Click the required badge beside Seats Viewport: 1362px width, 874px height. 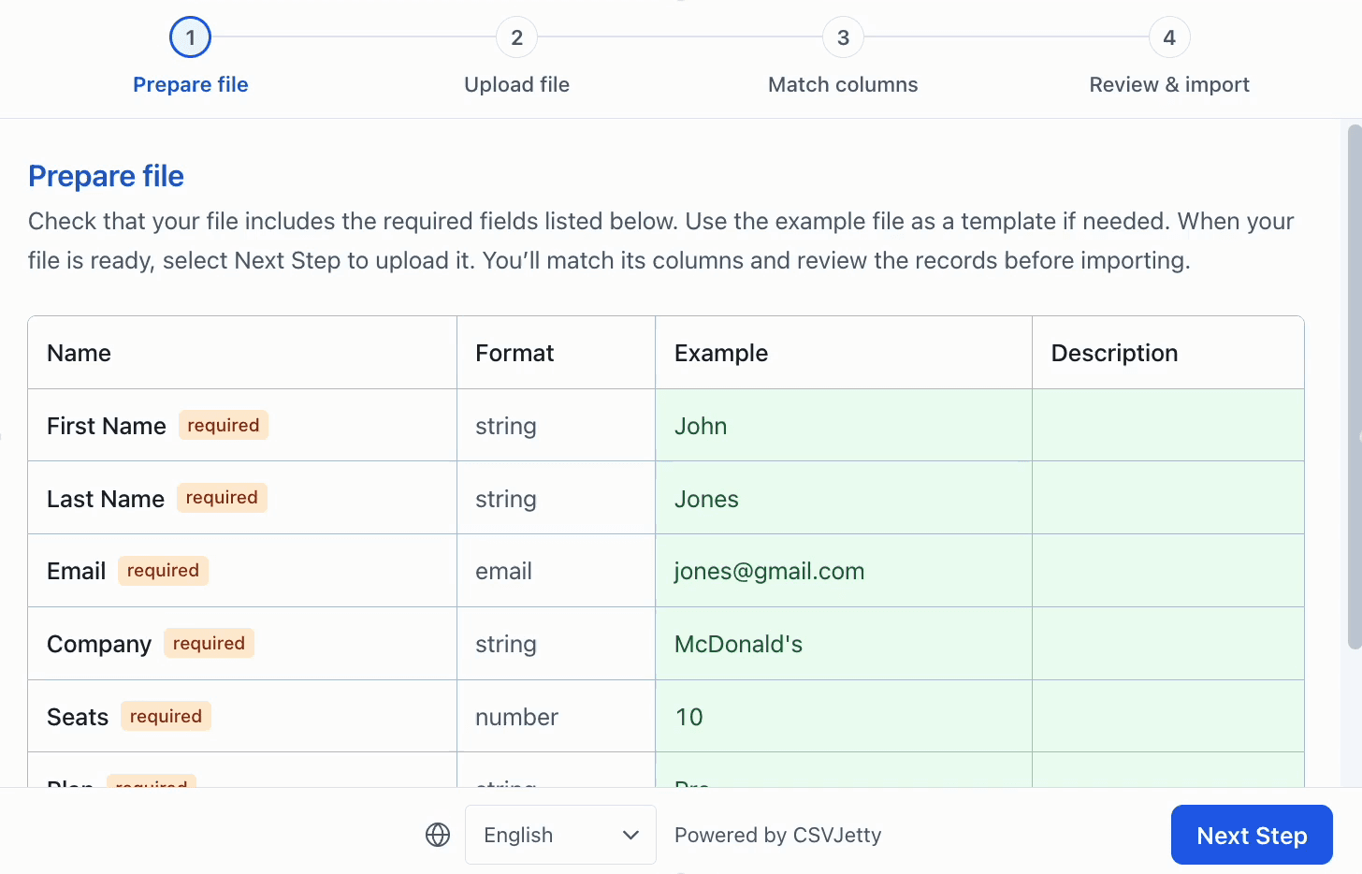click(x=166, y=716)
